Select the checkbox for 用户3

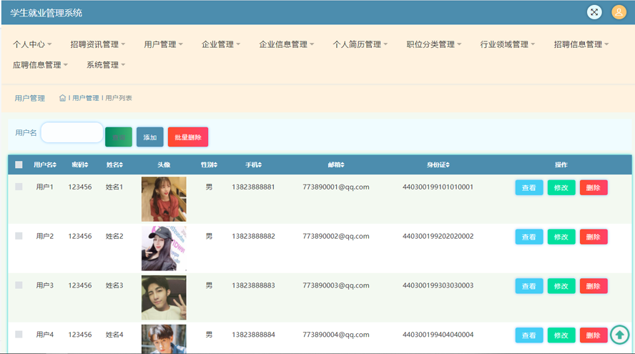[x=19, y=285]
